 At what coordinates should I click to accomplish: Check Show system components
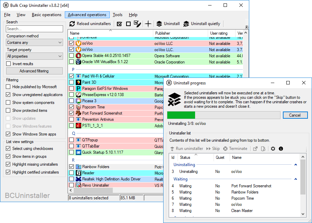click(8, 103)
